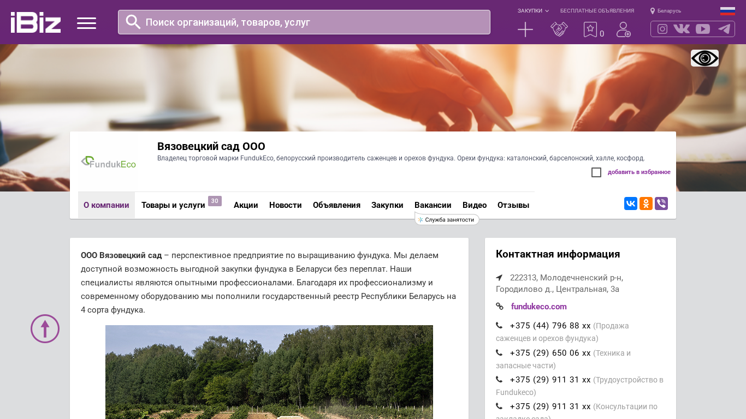Share company on Odnoklassniki
The height and width of the screenshot is (419, 746).
[646, 203]
